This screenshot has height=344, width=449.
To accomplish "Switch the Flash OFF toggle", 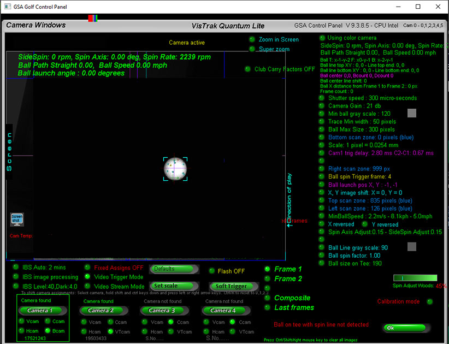I will 212,271.
